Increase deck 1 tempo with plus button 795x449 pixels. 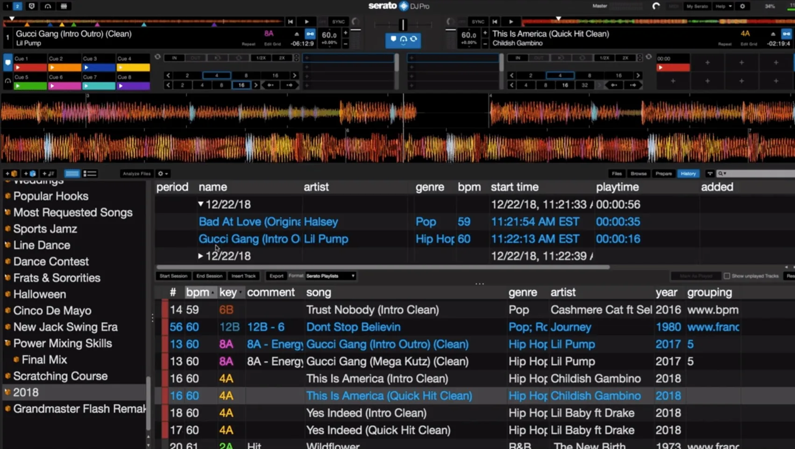[346, 33]
